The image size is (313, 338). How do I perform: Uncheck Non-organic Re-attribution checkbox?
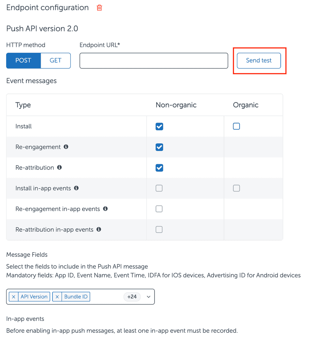(159, 168)
